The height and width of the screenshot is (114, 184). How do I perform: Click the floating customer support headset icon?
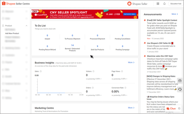coord(180,89)
